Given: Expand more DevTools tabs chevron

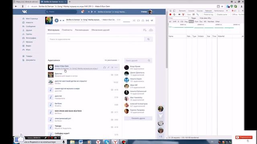Looking at the screenshot, I should pyautogui.click(x=227, y=11).
